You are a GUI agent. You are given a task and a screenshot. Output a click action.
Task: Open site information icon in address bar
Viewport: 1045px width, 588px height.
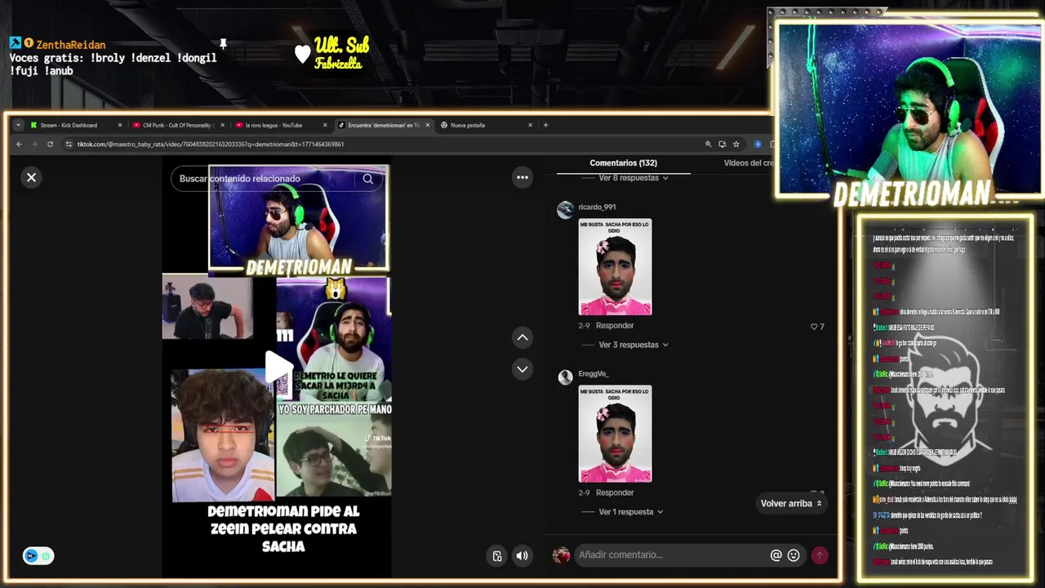pos(69,145)
